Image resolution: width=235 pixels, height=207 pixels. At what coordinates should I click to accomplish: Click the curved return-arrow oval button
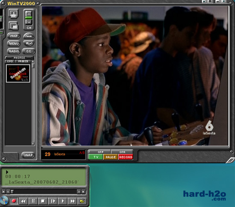tap(29, 44)
